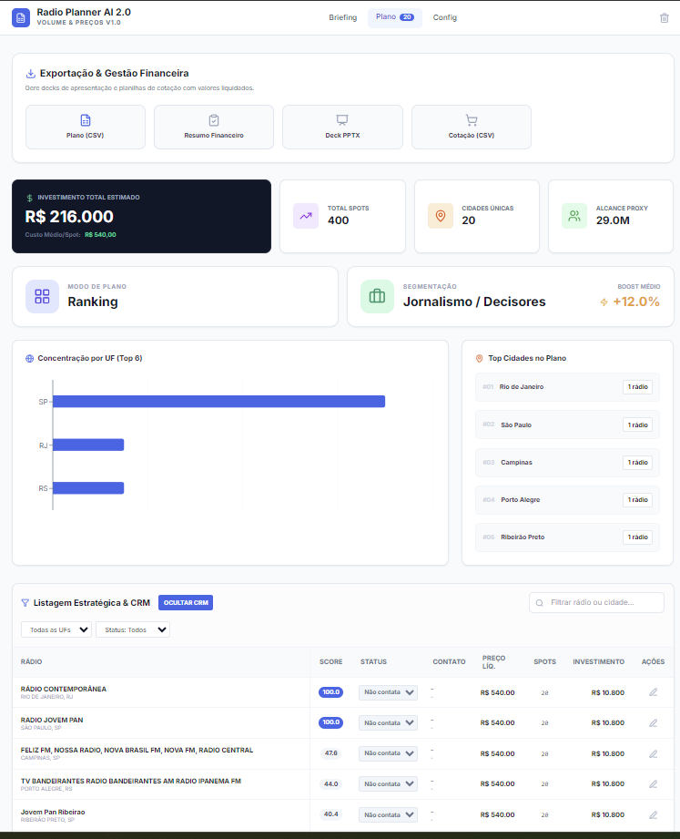Open status dropdown for Rádio Contemporânea
The width and height of the screenshot is (680, 839).
pos(388,692)
